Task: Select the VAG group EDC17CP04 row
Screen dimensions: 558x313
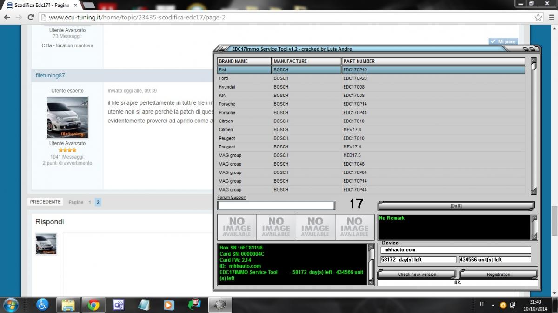Action: (371, 172)
